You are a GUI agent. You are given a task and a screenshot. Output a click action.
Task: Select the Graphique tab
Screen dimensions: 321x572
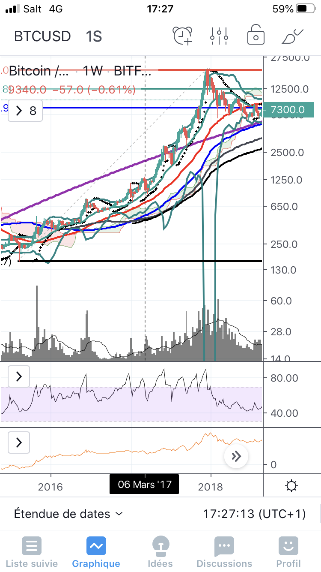(x=96, y=546)
